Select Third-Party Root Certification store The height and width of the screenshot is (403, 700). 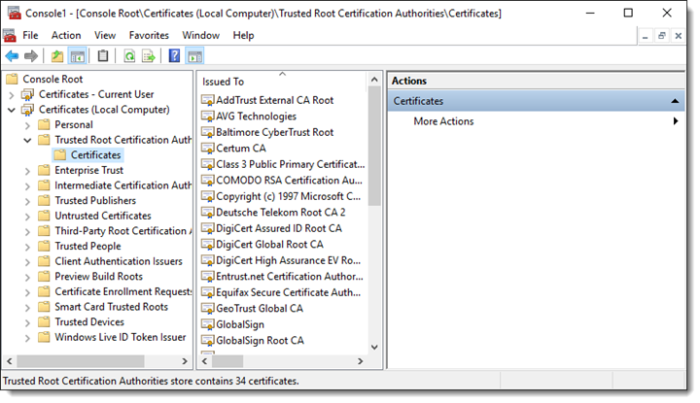(122, 231)
